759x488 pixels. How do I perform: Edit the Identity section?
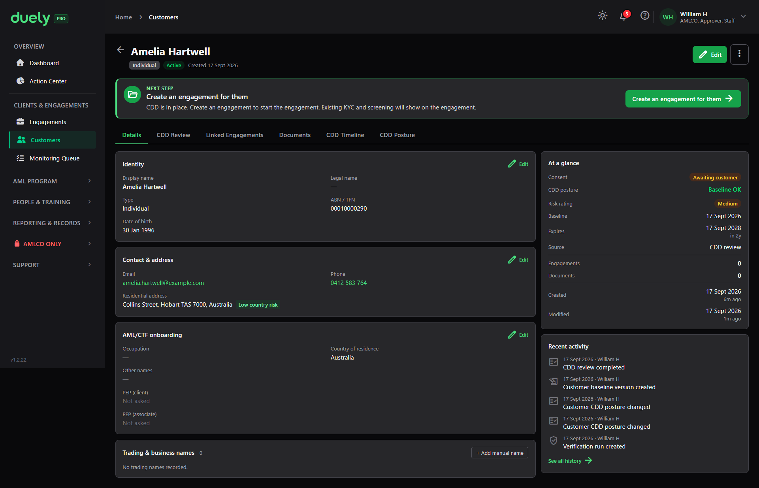[x=518, y=164]
